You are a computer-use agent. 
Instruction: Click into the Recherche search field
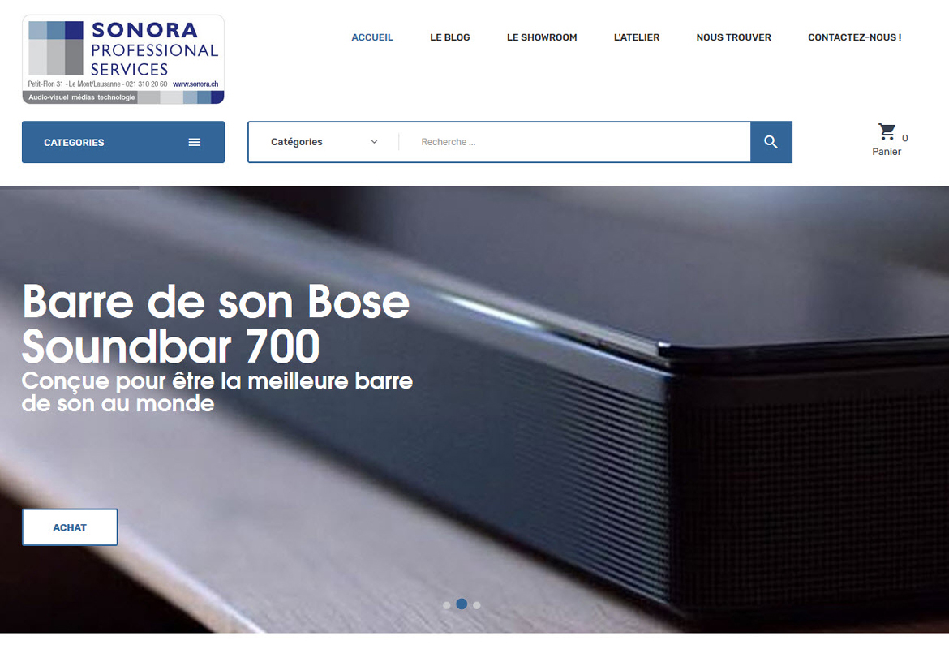(575, 142)
